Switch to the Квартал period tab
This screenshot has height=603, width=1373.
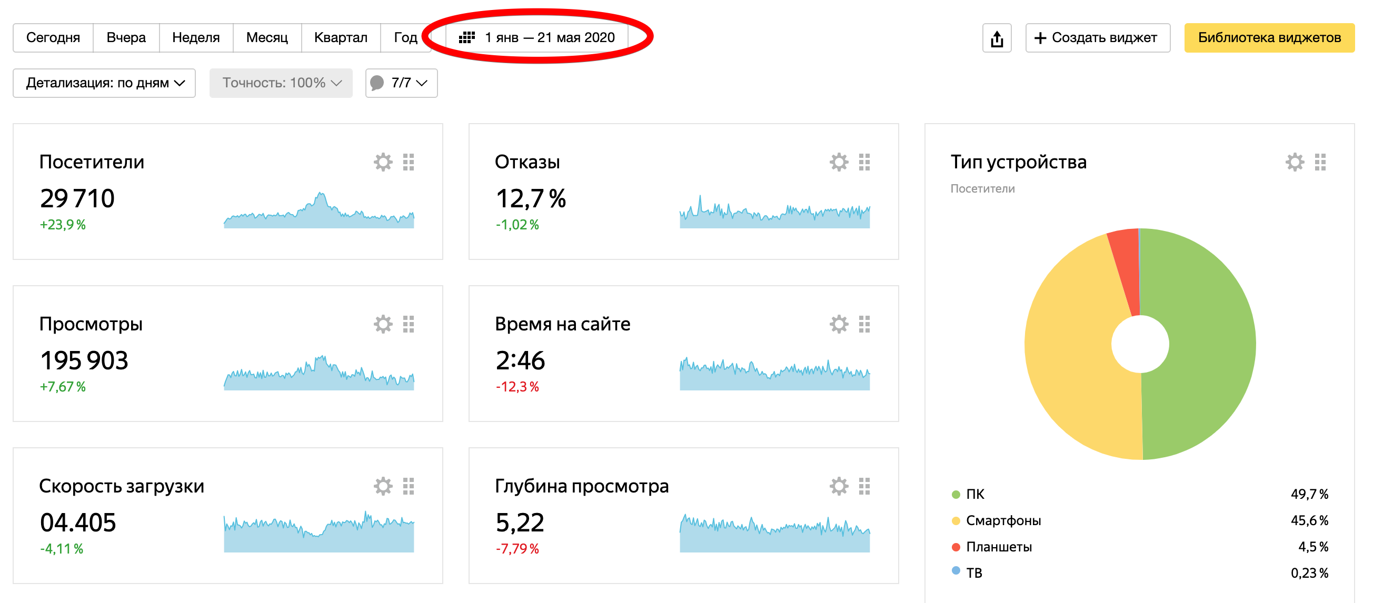coord(341,38)
